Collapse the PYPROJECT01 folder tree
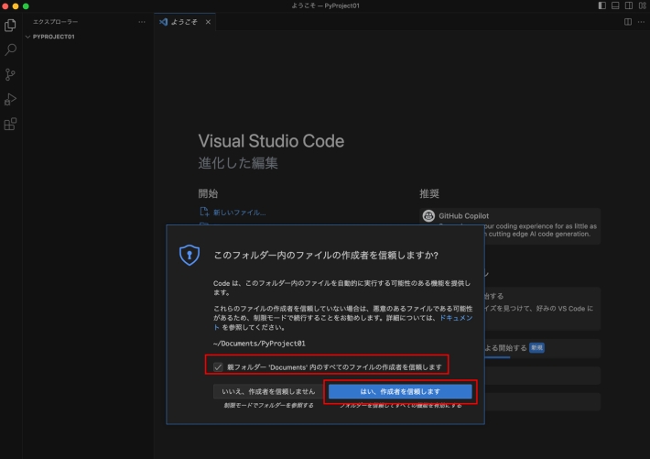This screenshot has height=459, width=650. pos(27,37)
